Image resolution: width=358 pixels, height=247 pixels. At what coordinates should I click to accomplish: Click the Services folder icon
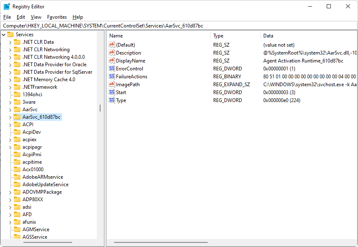(x=10, y=35)
